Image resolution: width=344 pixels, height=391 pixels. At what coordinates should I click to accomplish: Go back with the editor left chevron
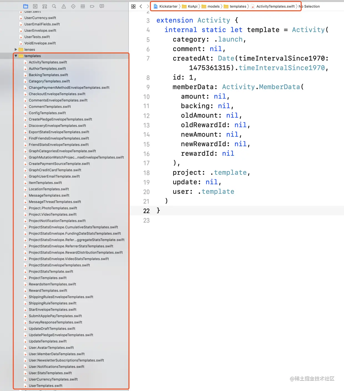click(141, 6)
